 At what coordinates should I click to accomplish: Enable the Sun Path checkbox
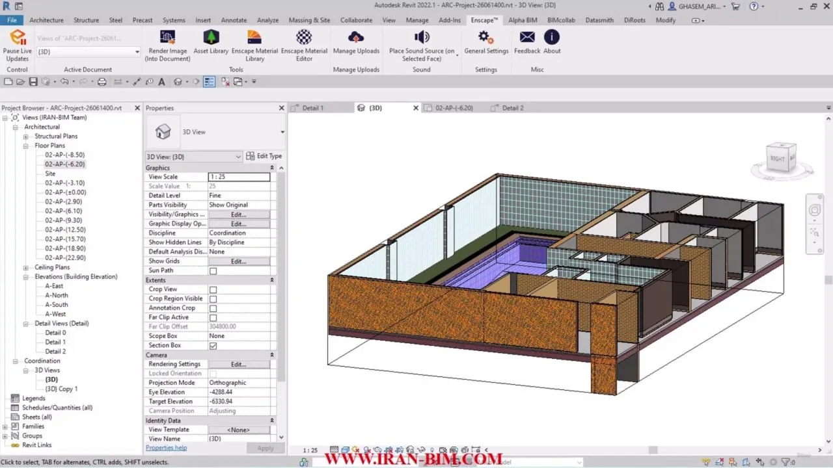(x=213, y=271)
